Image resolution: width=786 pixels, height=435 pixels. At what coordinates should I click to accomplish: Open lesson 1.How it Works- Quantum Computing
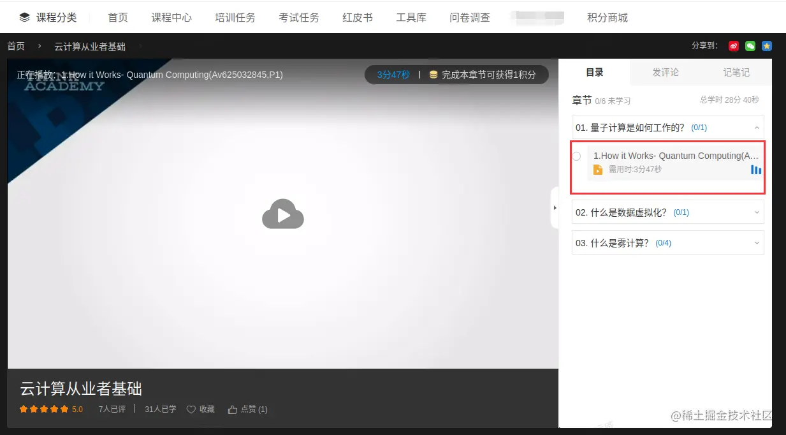point(676,156)
